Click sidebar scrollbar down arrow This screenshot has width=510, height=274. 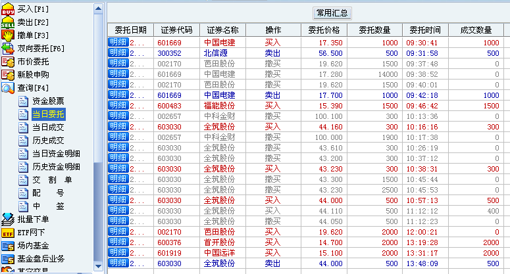[x=98, y=266]
